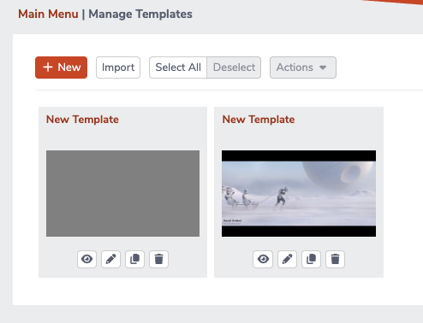Click the Import button
Viewport: 423px width, 323px height.
[x=118, y=68]
